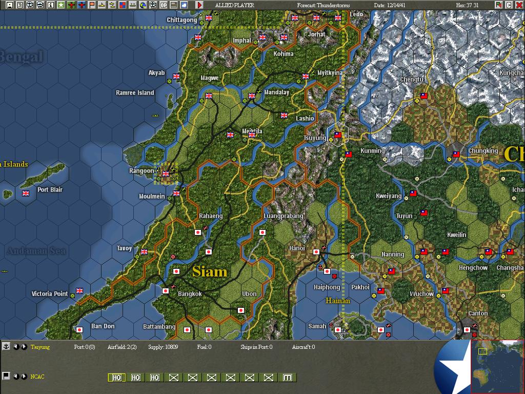The width and height of the screenshot is (525, 394).
Task: Click the black flag icon beside NCAC
Action: tap(6, 376)
